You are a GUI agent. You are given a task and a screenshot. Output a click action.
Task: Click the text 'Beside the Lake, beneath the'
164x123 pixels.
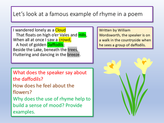click(x=40, y=50)
